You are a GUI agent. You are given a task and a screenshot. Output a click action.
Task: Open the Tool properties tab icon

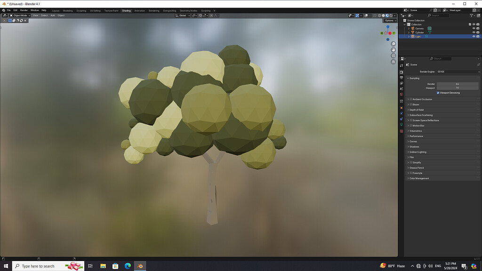coord(402,65)
